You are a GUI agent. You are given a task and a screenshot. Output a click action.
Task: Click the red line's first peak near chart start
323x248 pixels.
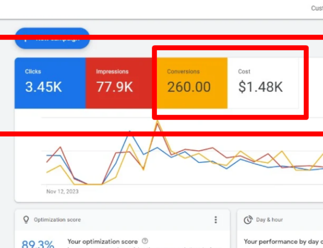(60, 147)
